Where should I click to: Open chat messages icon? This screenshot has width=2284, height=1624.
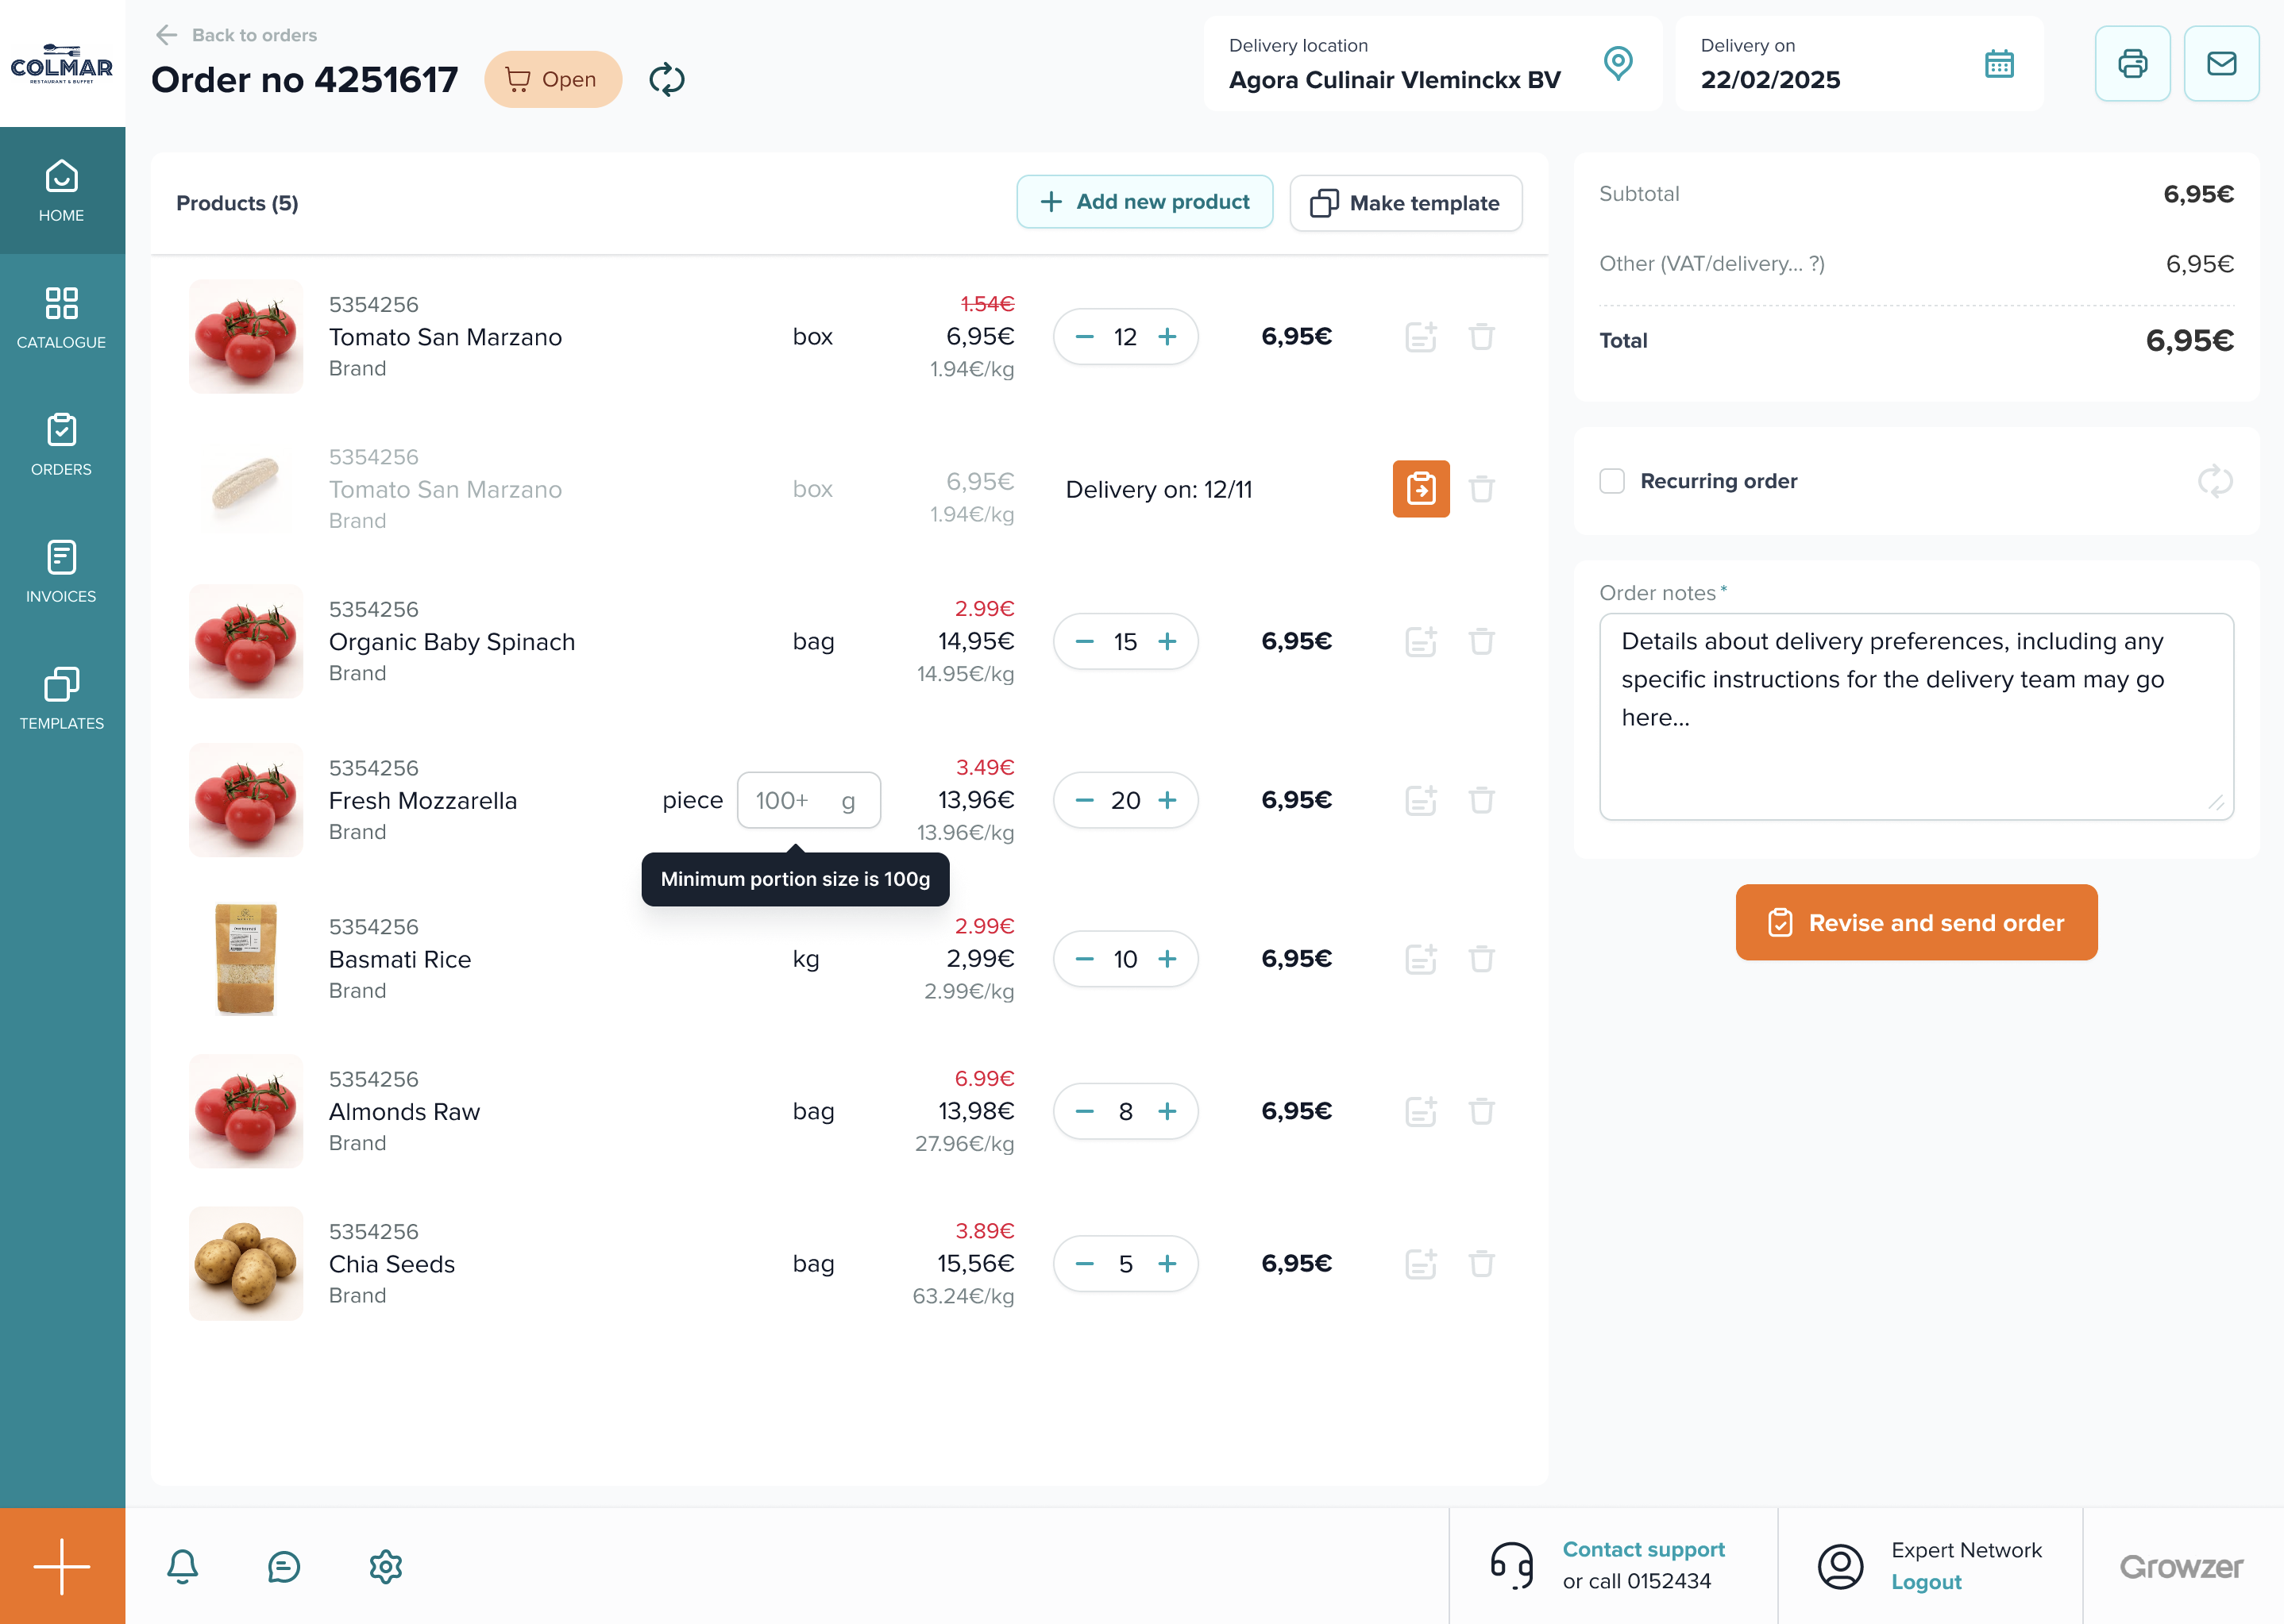point(284,1566)
